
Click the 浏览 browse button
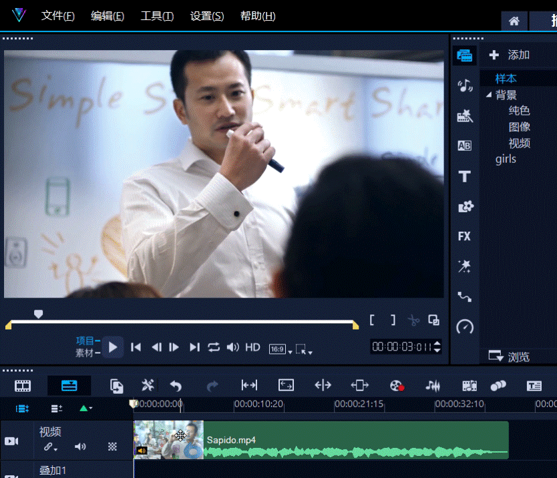click(509, 356)
